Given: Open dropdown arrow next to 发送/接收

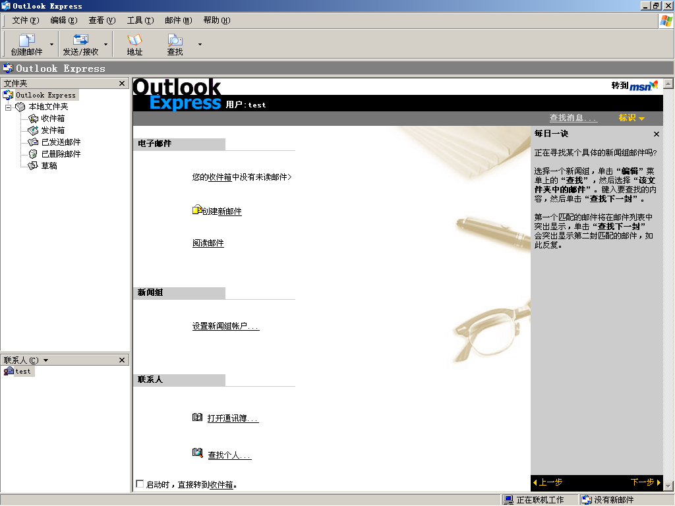Looking at the screenshot, I should coord(105,44).
